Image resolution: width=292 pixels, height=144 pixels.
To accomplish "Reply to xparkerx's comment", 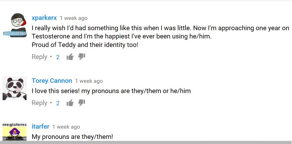I will pos(39,57).
